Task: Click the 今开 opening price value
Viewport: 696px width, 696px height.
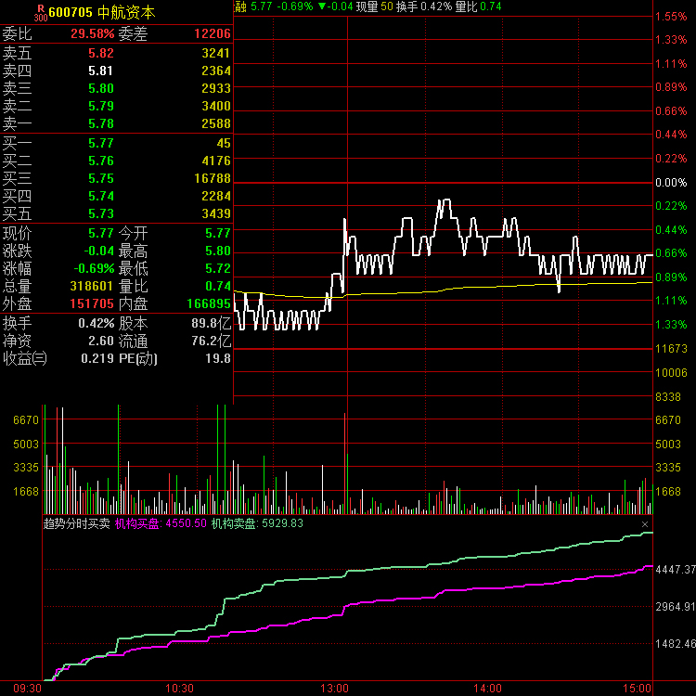Action: [x=217, y=234]
